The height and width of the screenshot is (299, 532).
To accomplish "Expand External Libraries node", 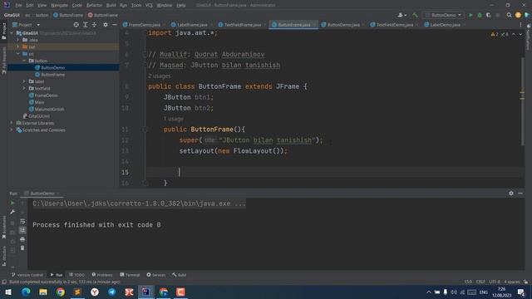I will pyautogui.click(x=12, y=123).
